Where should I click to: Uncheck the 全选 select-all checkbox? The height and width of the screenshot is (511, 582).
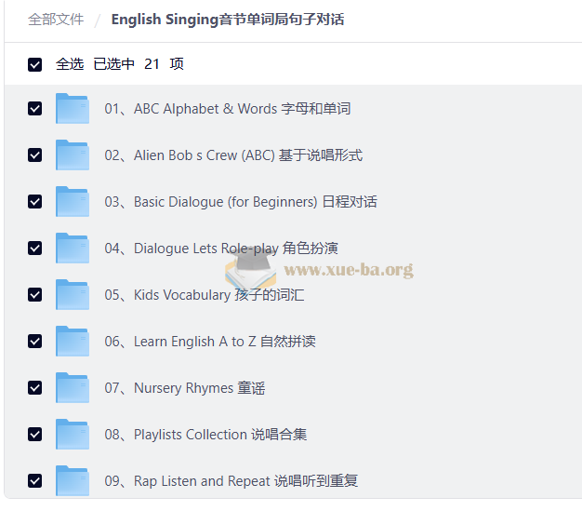click(35, 64)
